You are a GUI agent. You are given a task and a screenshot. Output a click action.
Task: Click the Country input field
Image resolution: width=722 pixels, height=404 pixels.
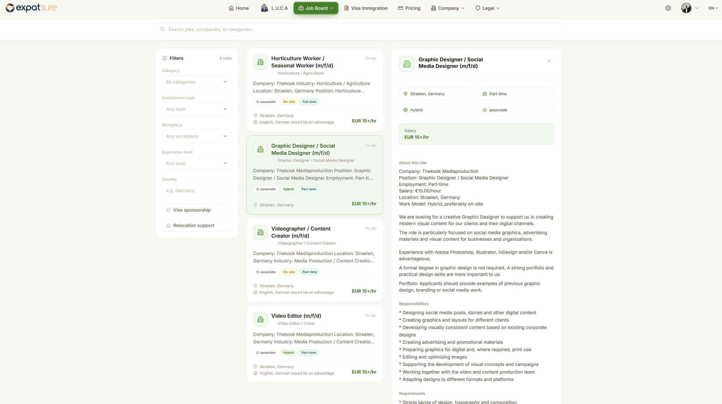tap(197, 191)
